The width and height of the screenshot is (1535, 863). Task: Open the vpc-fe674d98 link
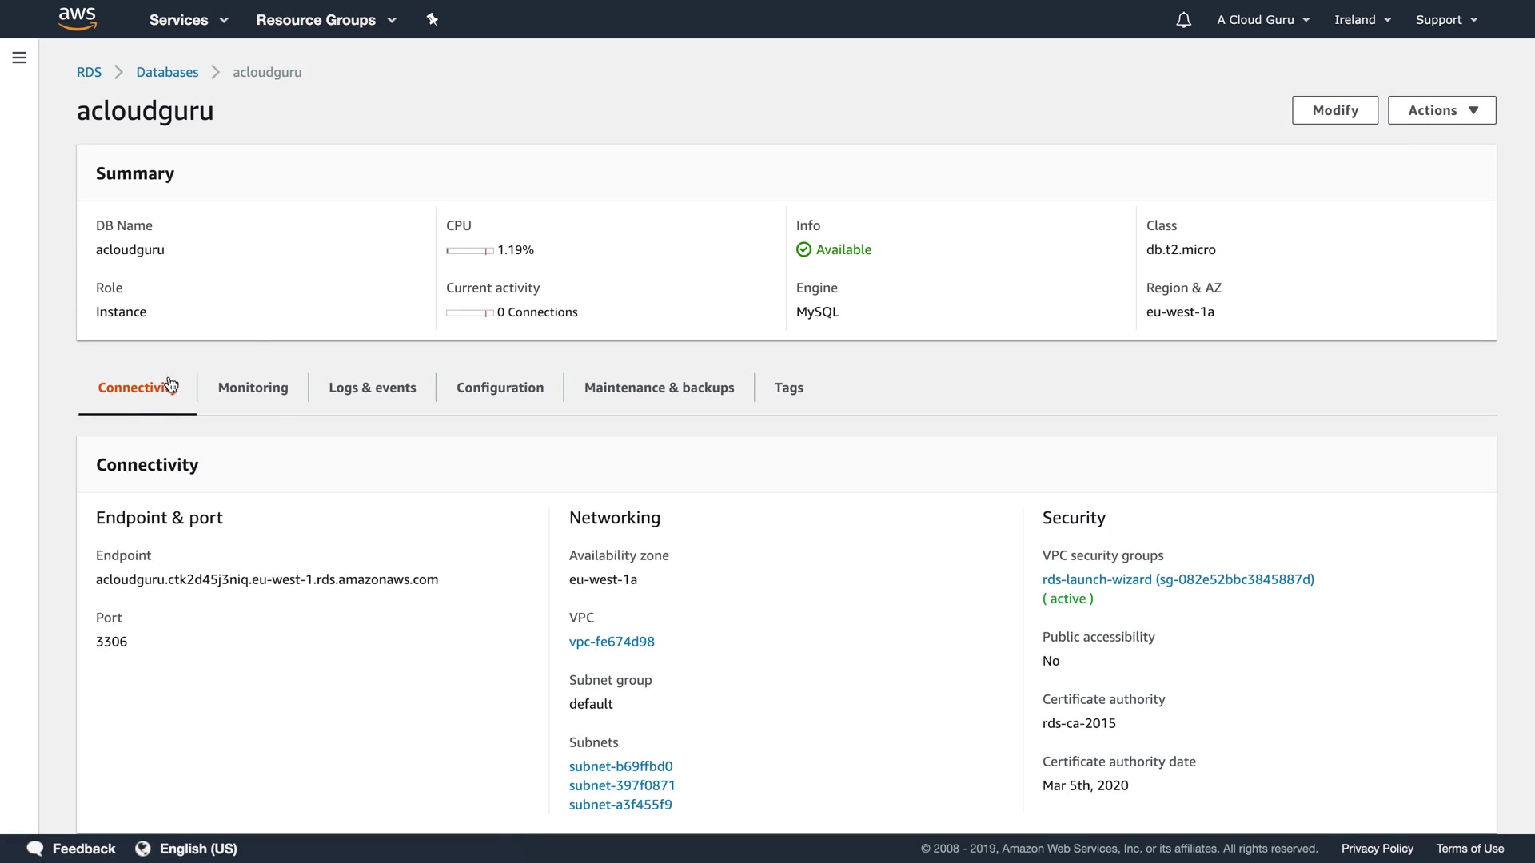click(x=612, y=642)
